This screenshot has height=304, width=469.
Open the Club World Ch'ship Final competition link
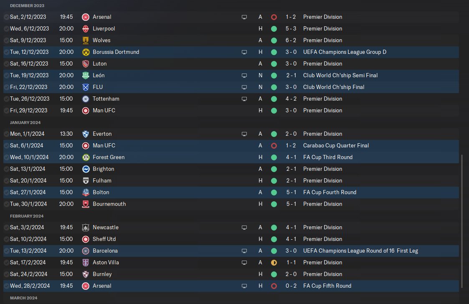(x=333, y=87)
